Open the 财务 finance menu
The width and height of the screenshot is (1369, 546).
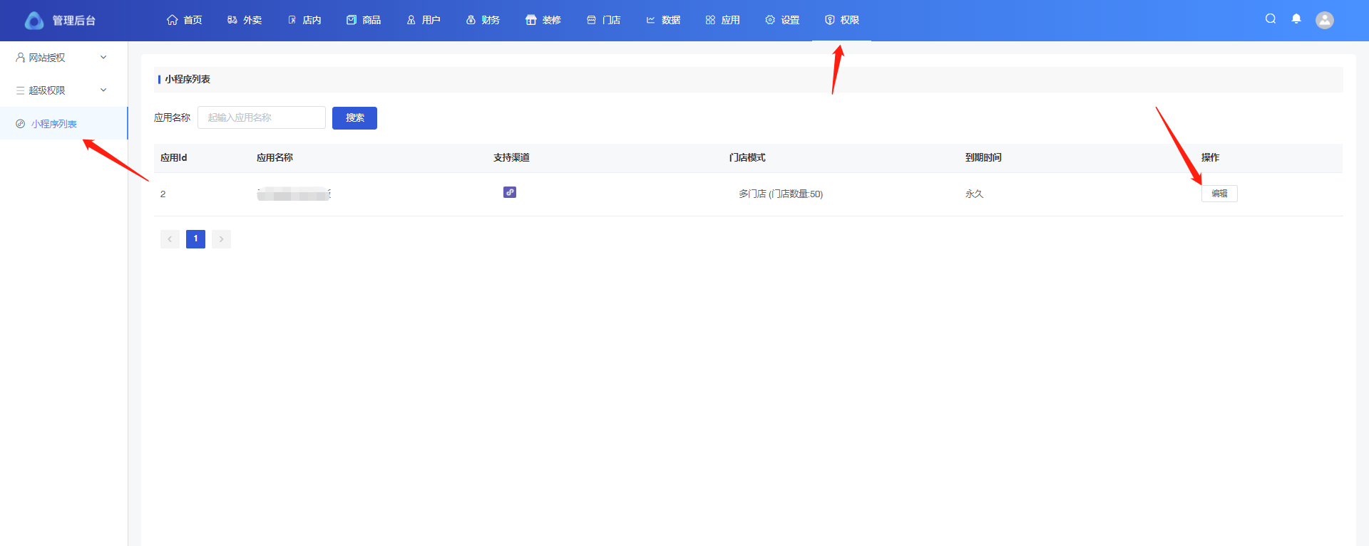(x=483, y=20)
